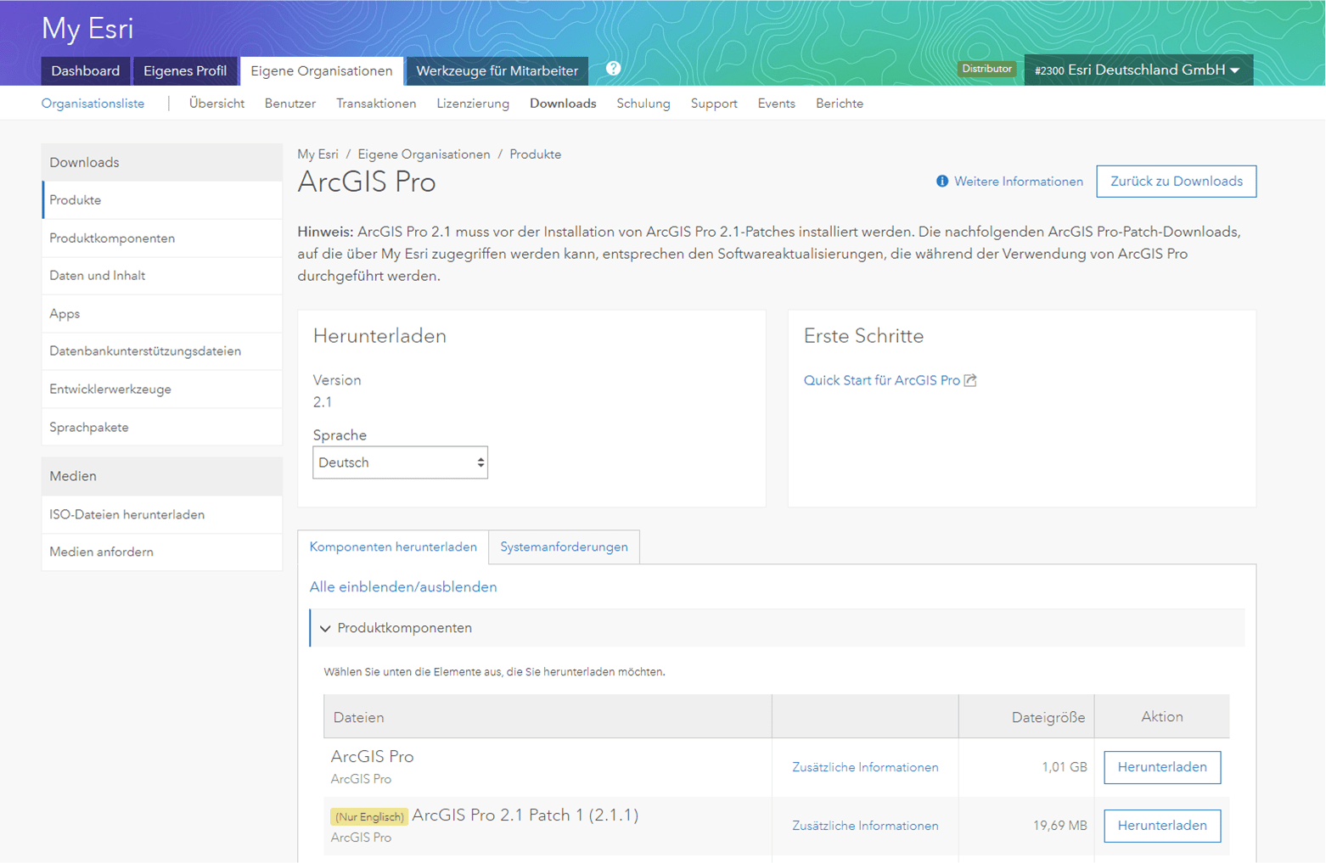Open Datenbankunterstützungsdateien sidebar entry
Image resolution: width=1326 pixels, height=863 pixels.
coord(162,351)
